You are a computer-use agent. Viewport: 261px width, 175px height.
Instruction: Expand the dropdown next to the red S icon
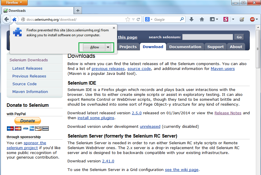233,20
